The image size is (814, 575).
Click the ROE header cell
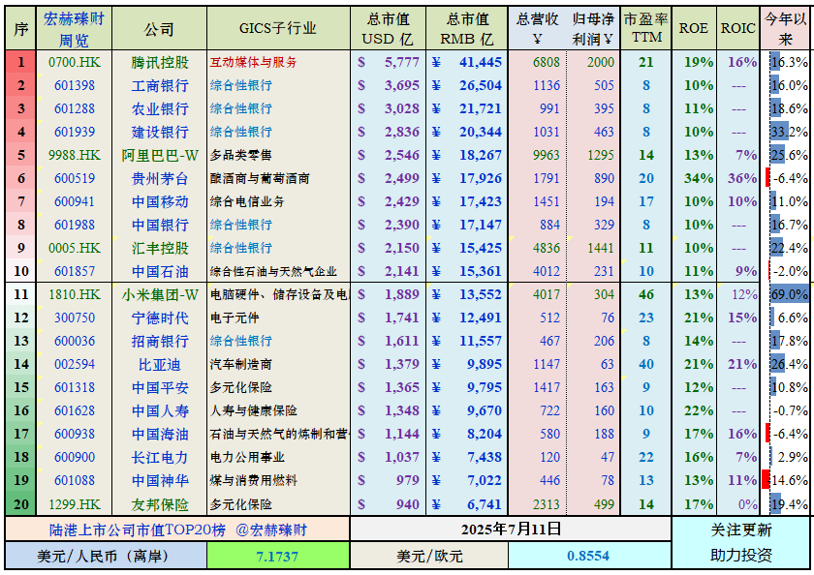click(x=691, y=29)
